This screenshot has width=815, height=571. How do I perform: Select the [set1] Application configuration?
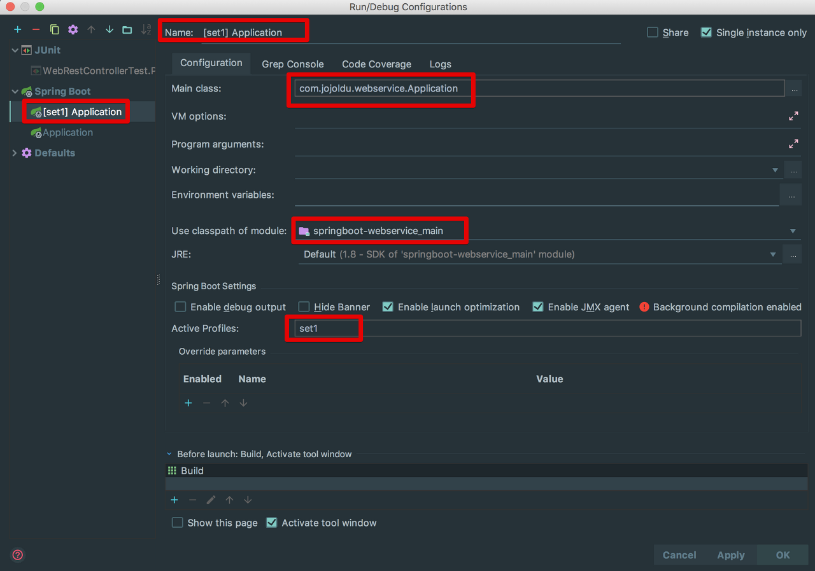(83, 112)
